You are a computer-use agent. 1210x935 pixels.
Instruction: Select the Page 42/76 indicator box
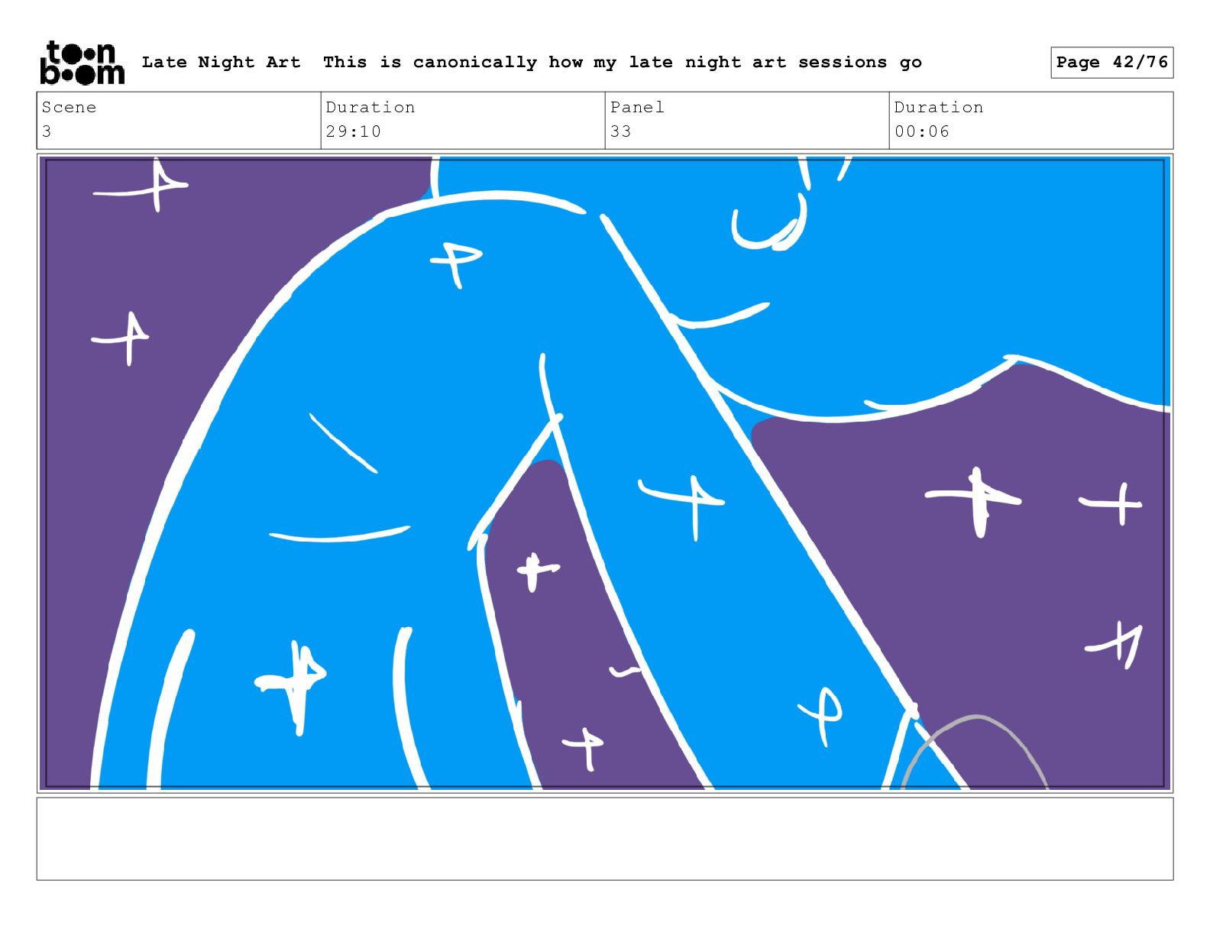1111,63
